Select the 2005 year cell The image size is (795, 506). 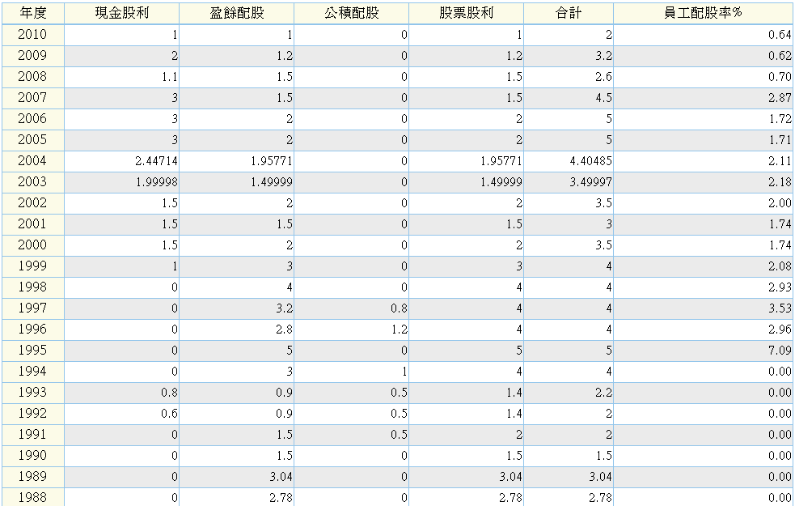pos(33,140)
